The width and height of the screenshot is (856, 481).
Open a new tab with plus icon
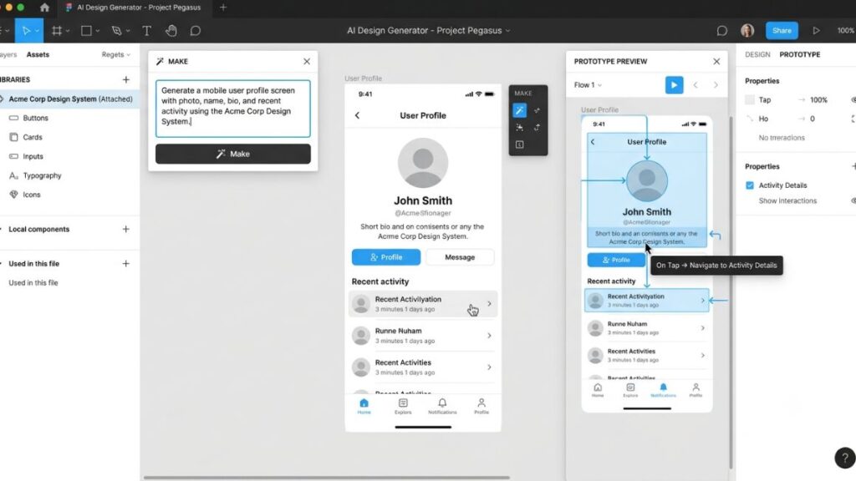tap(222, 8)
